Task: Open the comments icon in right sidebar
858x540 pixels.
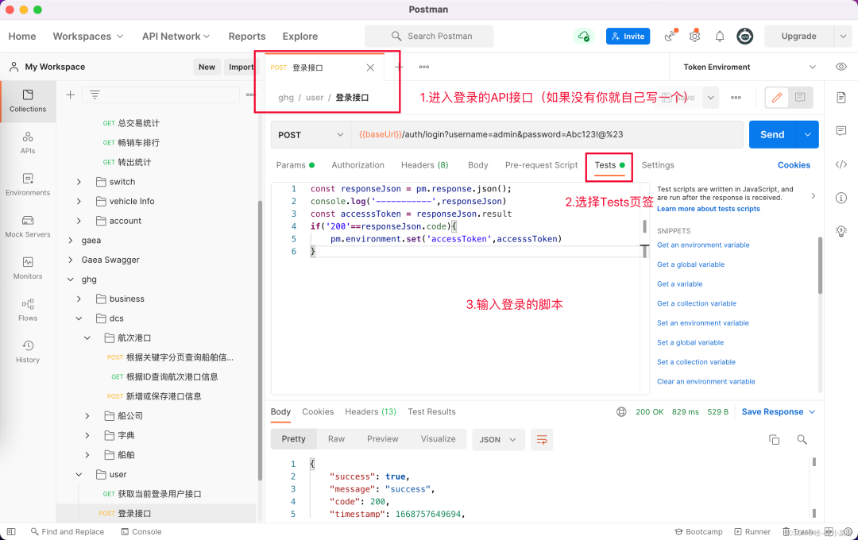Action: pos(841,131)
